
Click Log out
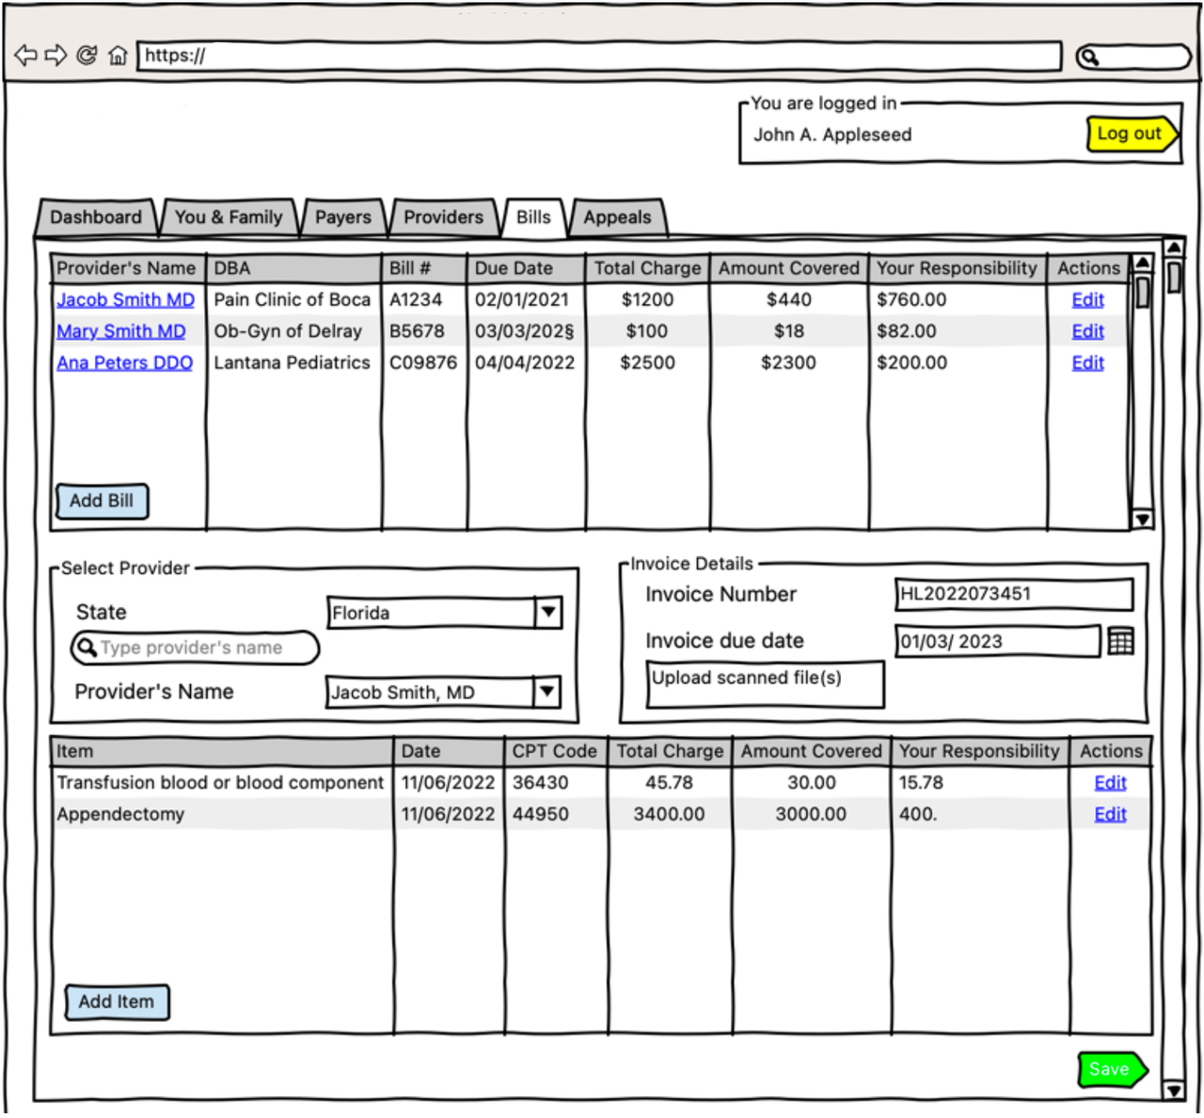1131,134
